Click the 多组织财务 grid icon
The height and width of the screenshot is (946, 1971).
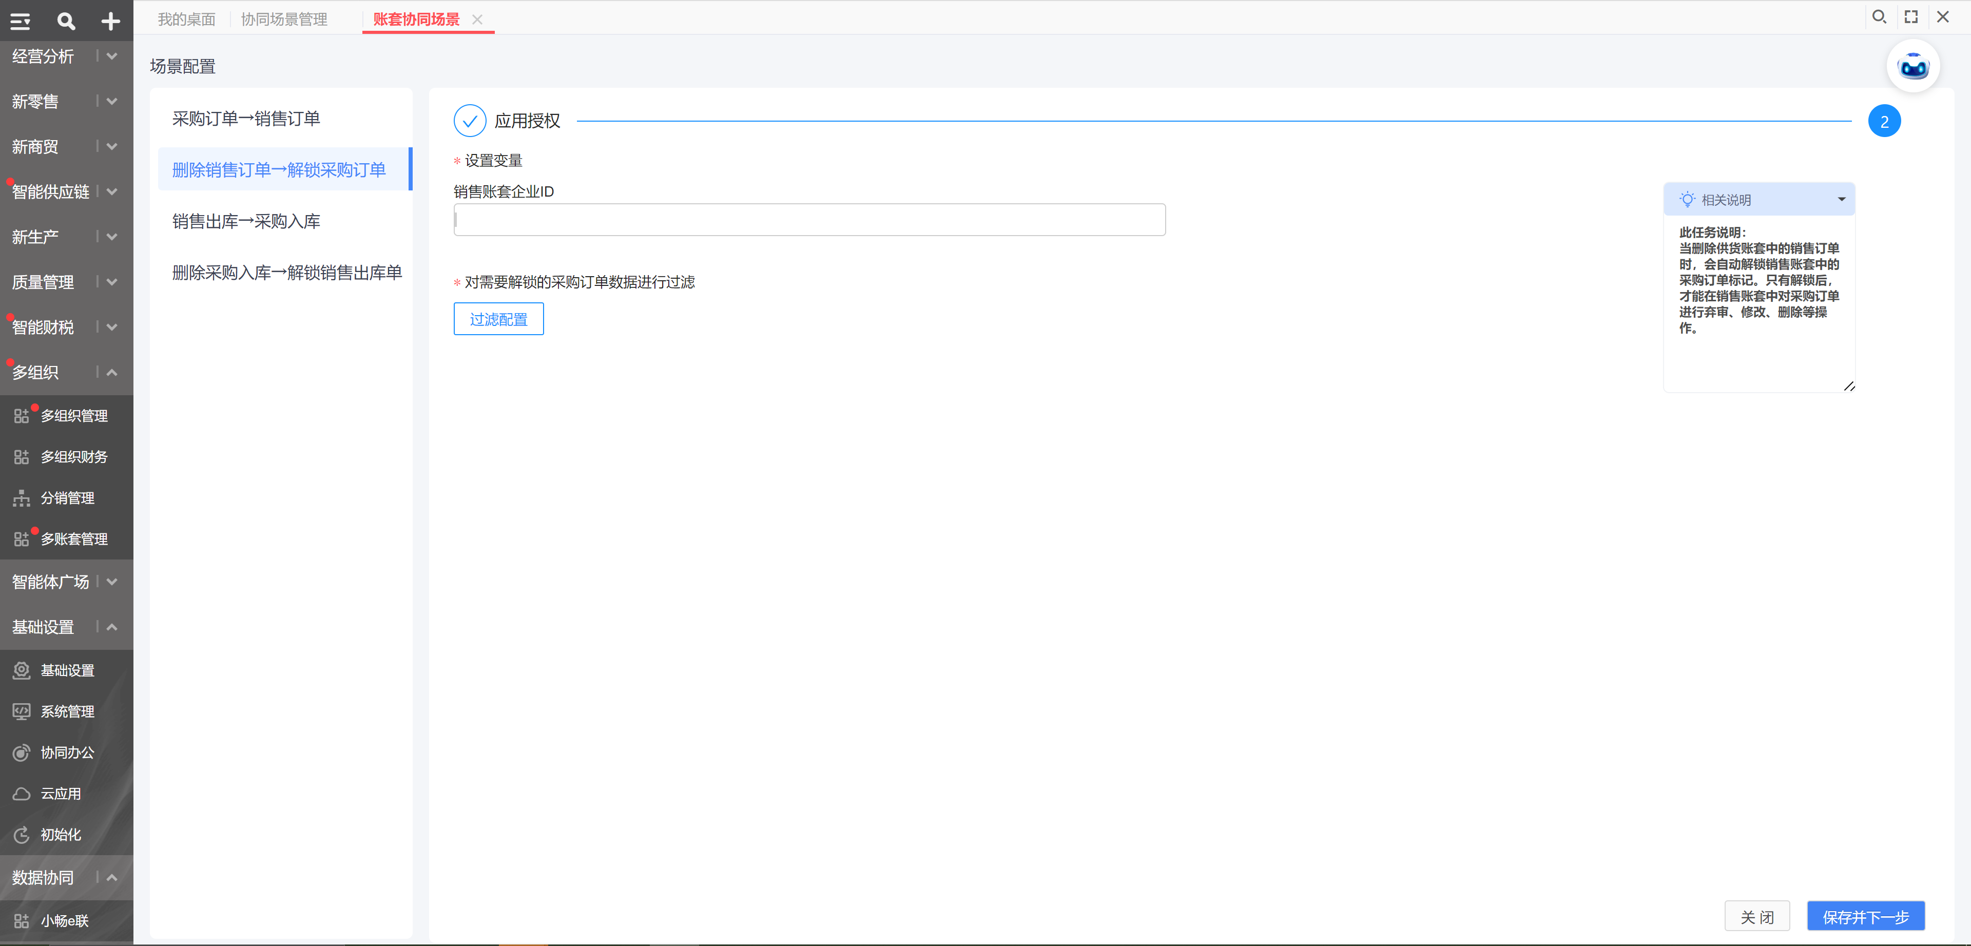(x=22, y=457)
